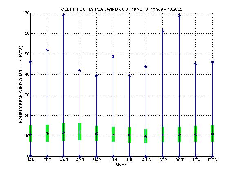Click the y-axis tick label 50
Image resolution: width=235 pixels, height=176 pixels.
[x=27, y=54]
